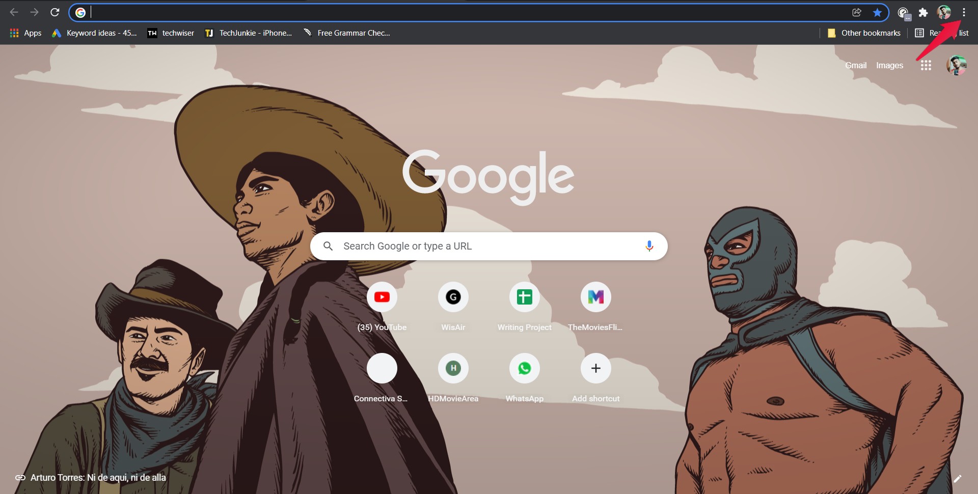Open the Extensions puzzle-piece menu

coord(923,13)
